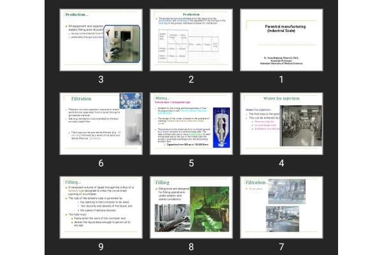This screenshot has width=382, height=255.
Task: Click the slide number 2 label
Action: (191, 80)
